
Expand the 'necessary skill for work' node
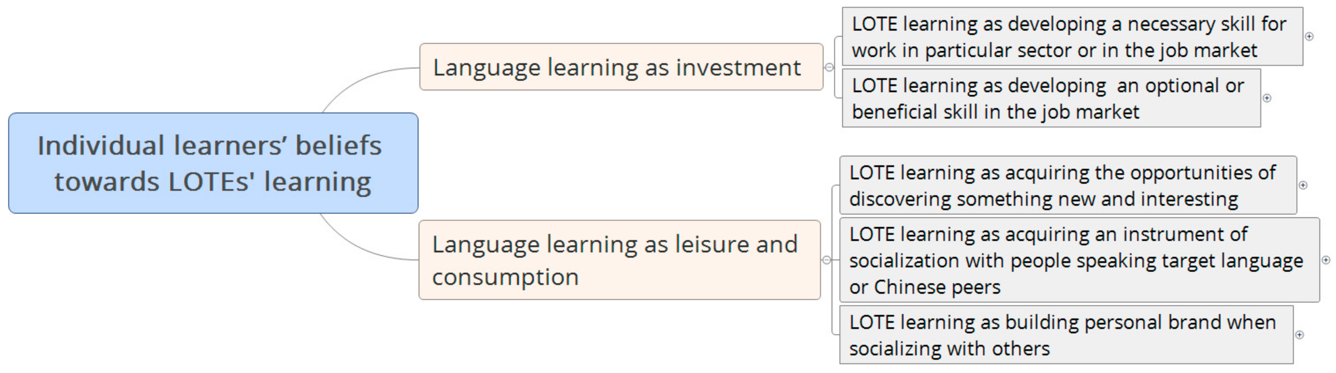pos(1309,36)
